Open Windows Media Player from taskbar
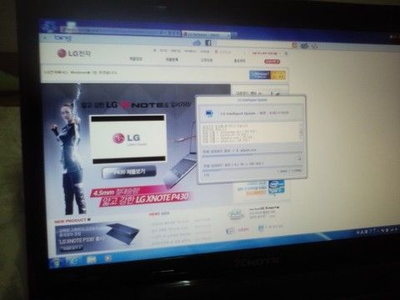This screenshot has width=400, height=300. [107, 259]
